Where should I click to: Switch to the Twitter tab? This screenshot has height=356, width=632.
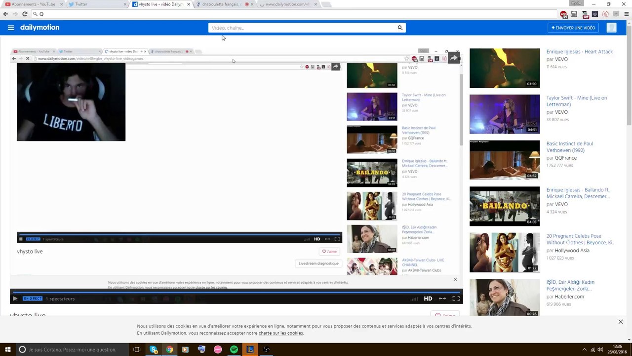(x=96, y=4)
